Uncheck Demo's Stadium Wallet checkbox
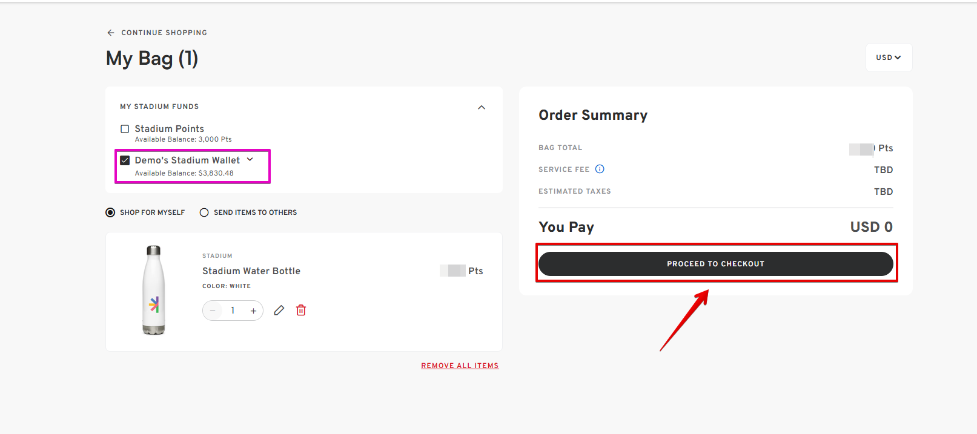The image size is (977, 434). pyautogui.click(x=125, y=160)
